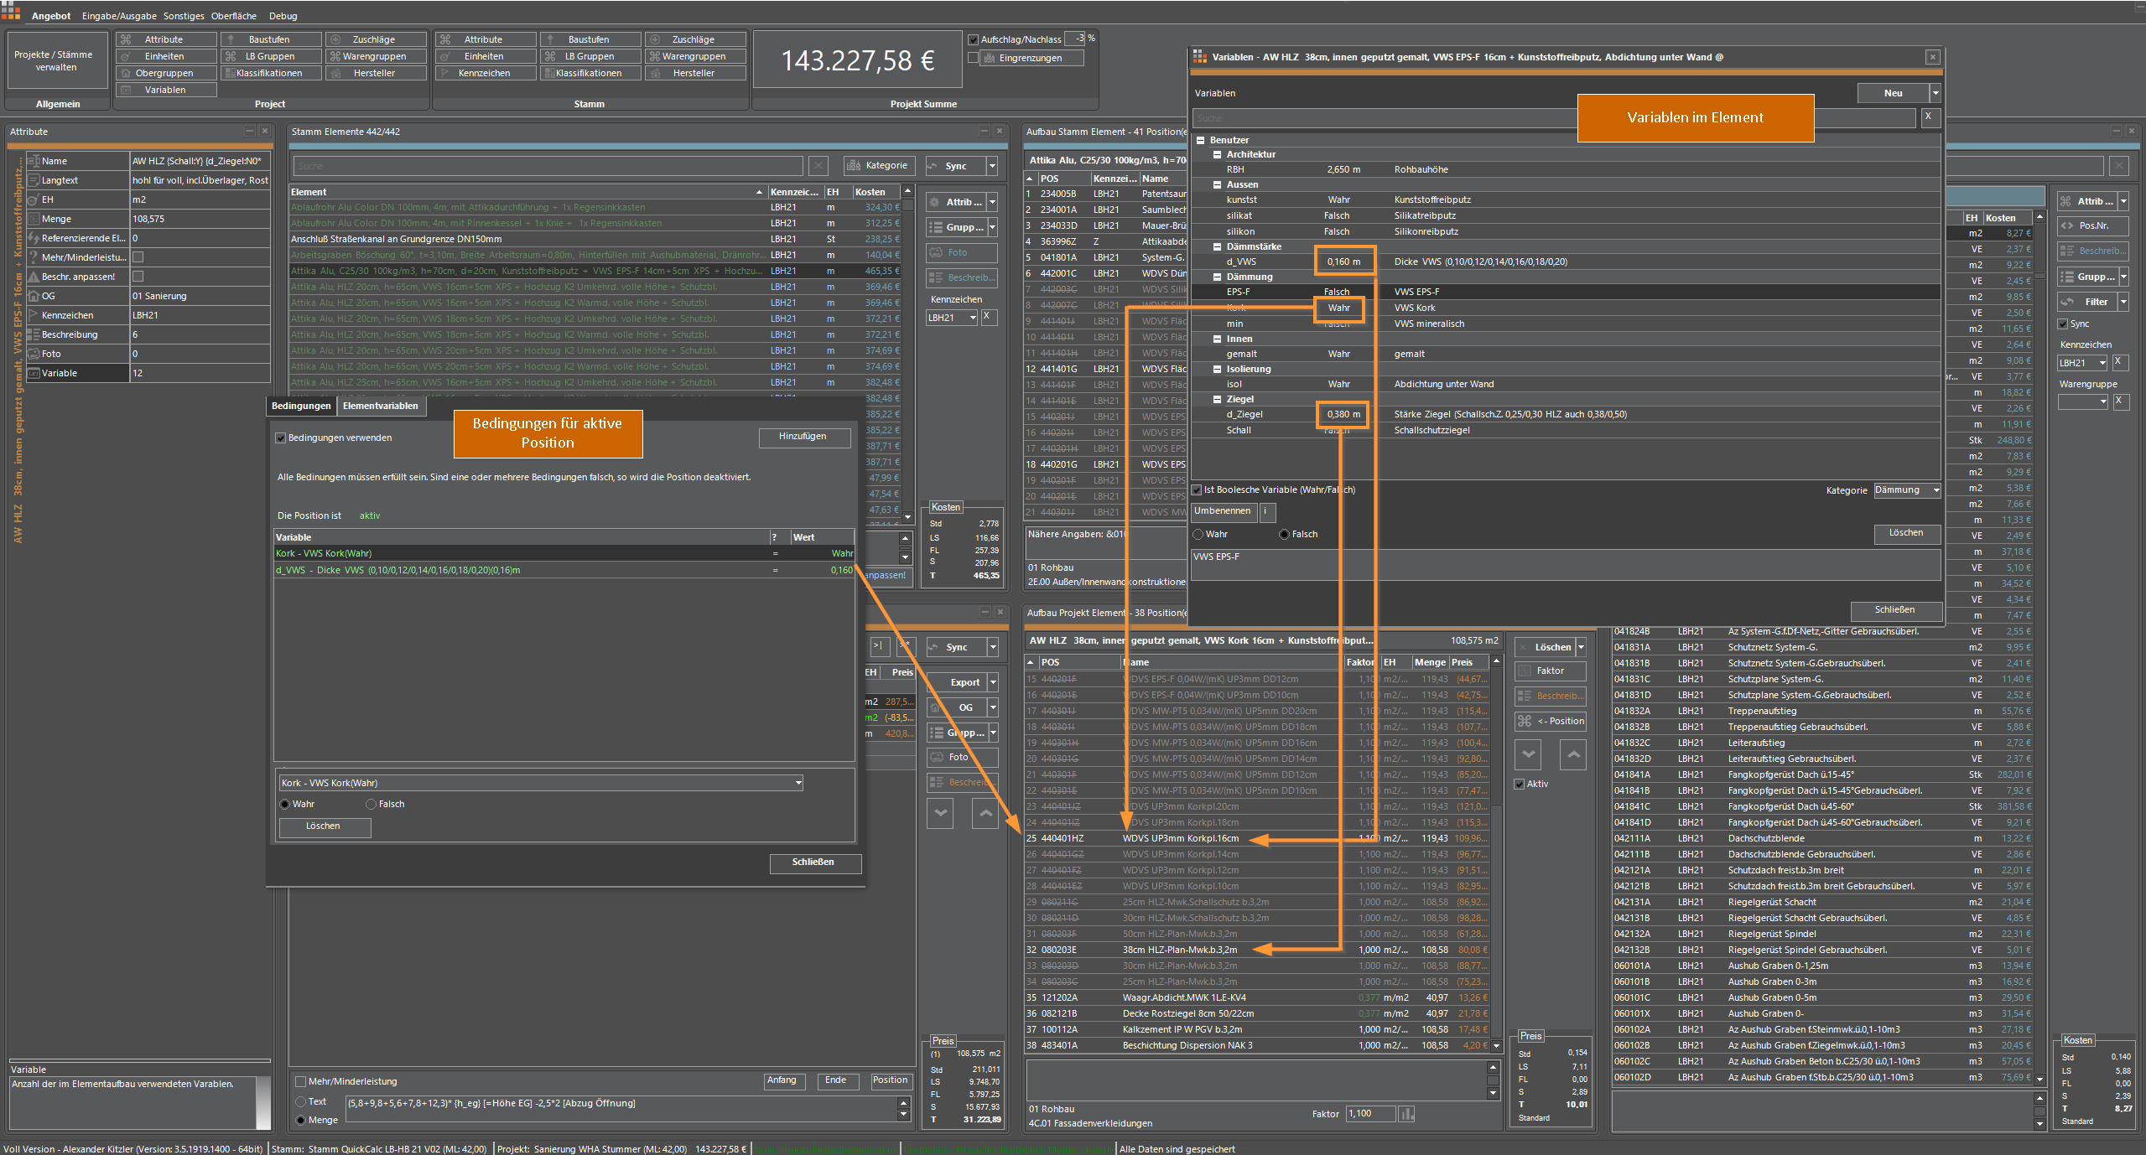The width and height of the screenshot is (2146, 1155).
Task: Open Warengruppen in the Stamm ribbon group
Action: pyautogui.click(x=694, y=56)
